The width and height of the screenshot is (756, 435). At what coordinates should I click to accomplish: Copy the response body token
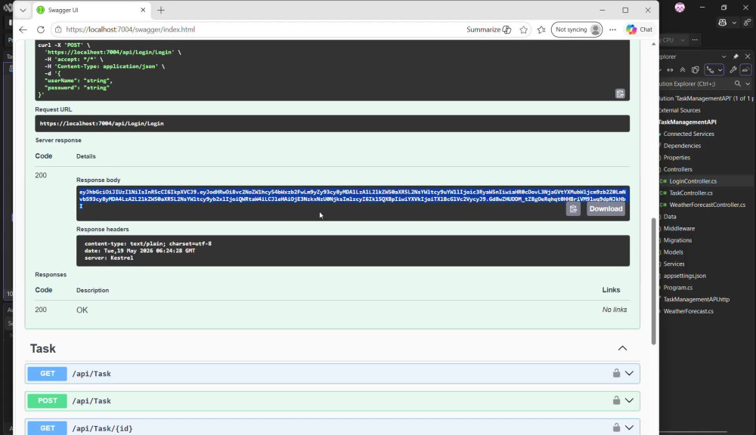point(573,209)
